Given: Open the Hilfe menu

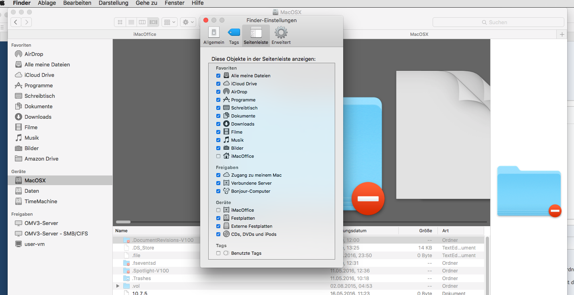Looking at the screenshot, I should click(x=197, y=3).
